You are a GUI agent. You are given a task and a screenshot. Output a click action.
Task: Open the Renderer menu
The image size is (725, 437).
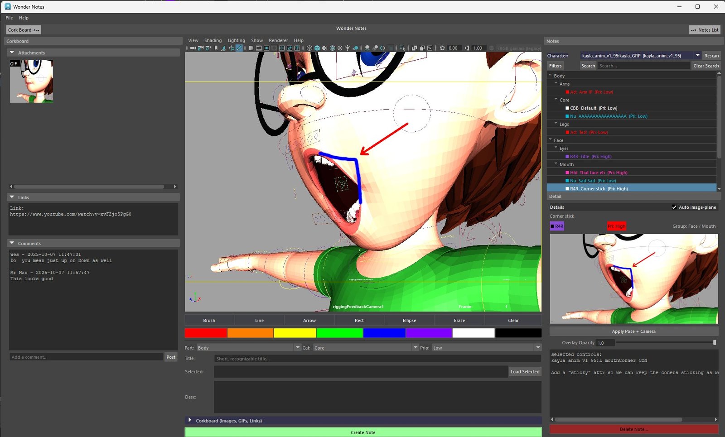278,40
